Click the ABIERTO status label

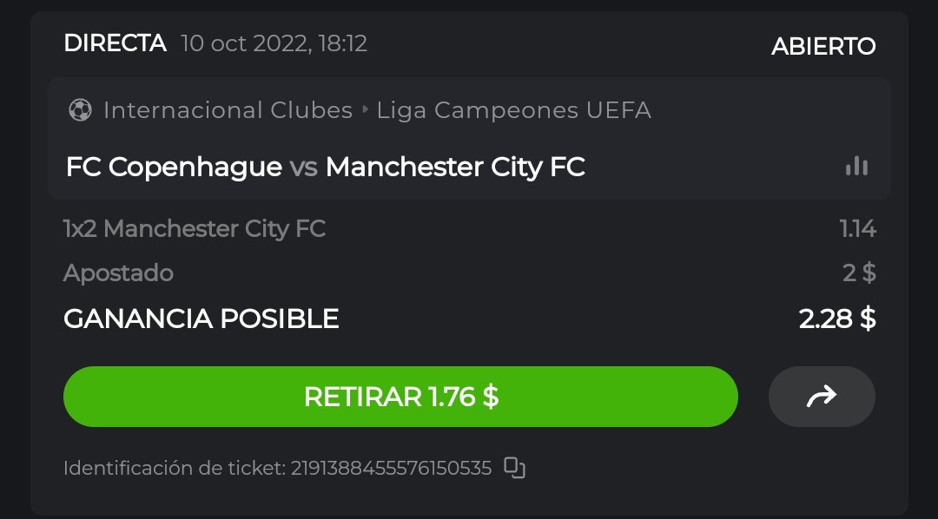(823, 46)
